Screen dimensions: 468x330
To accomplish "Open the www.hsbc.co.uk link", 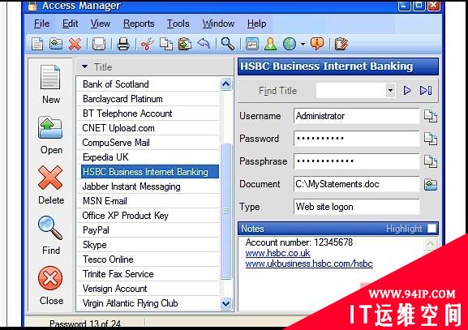I will pyautogui.click(x=278, y=253).
